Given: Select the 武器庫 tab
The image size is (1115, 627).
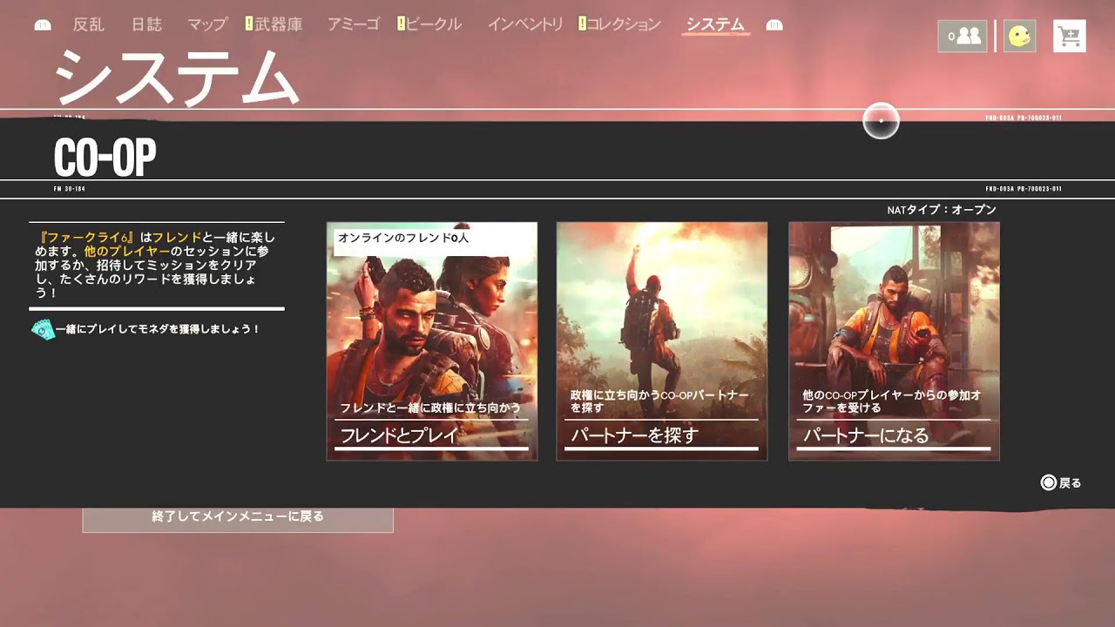Looking at the screenshot, I should pos(279,24).
